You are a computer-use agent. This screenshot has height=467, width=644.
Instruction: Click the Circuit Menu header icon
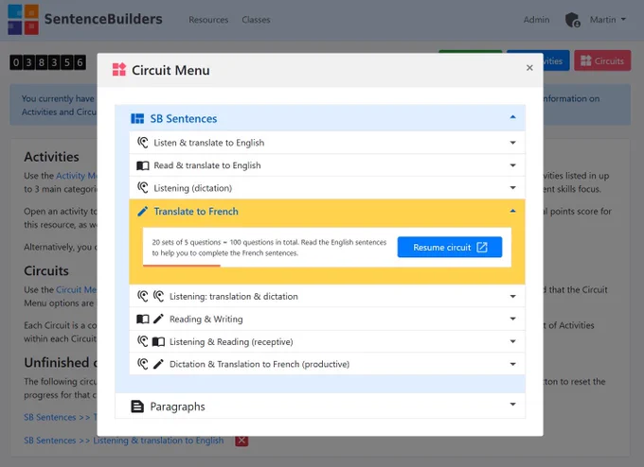coord(119,70)
